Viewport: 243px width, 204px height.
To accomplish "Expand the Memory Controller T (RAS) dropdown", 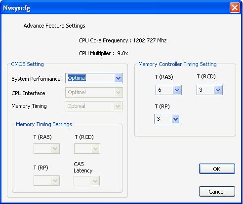I will click(177, 90).
